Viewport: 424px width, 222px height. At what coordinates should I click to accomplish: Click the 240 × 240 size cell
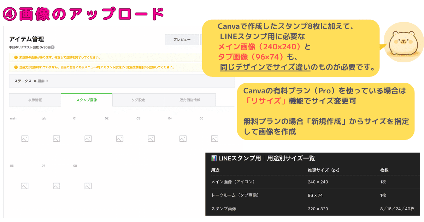click(318, 182)
